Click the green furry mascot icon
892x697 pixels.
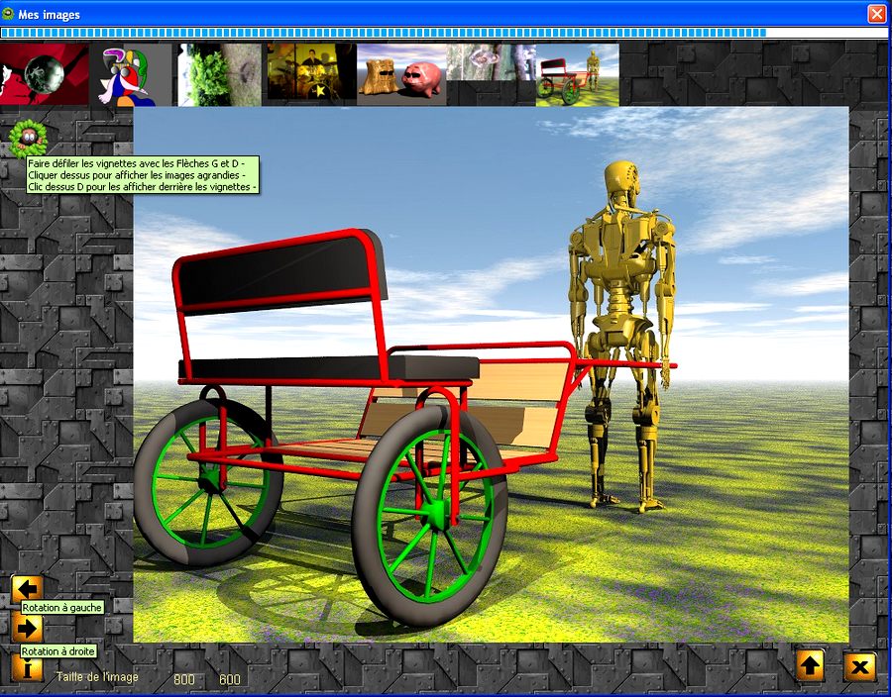[28, 138]
